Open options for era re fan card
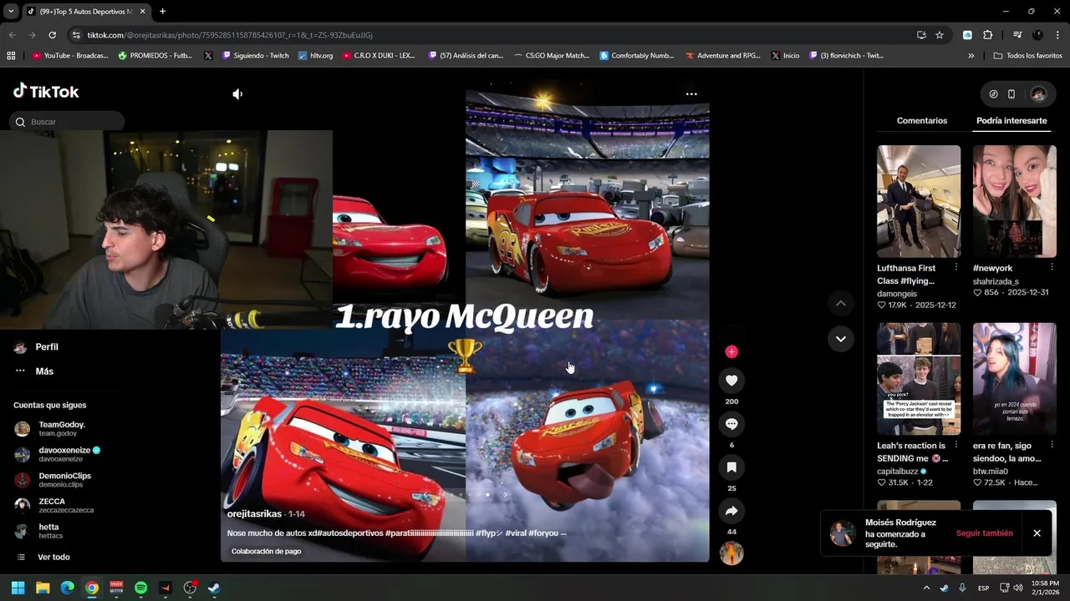The height and width of the screenshot is (601, 1070). [1052, 446]
